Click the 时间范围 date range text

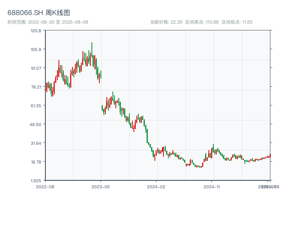point(48,22)
